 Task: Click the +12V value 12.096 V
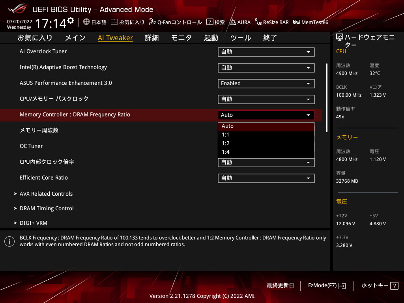pos(346,224)
